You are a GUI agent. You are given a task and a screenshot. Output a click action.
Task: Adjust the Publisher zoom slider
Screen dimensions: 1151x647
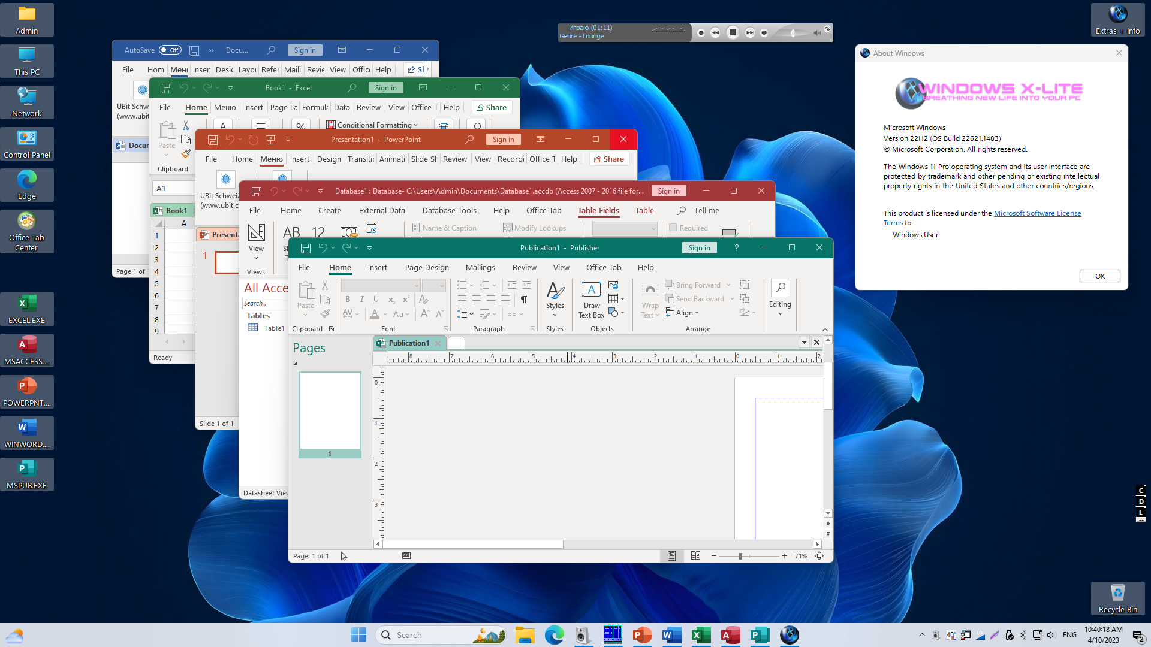[x=741, y=556]
